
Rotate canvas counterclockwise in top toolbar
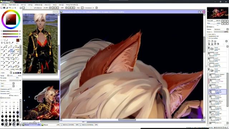69,8
